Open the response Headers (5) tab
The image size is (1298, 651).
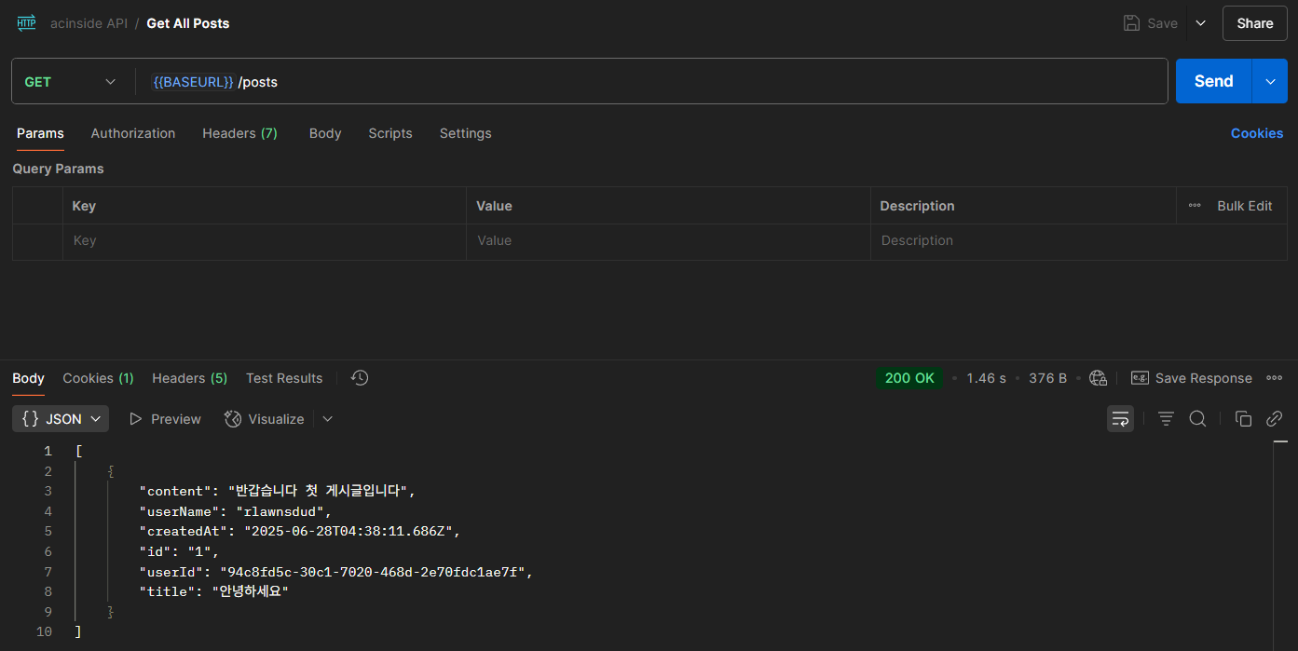coord(189,378)
